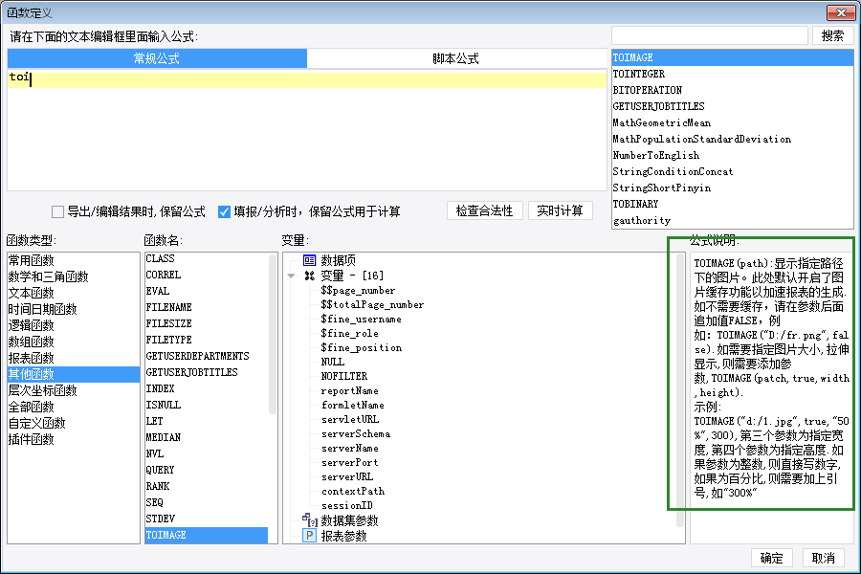
Task: Click the variable tree vertical scrollbar
Action: pos(680,389)
